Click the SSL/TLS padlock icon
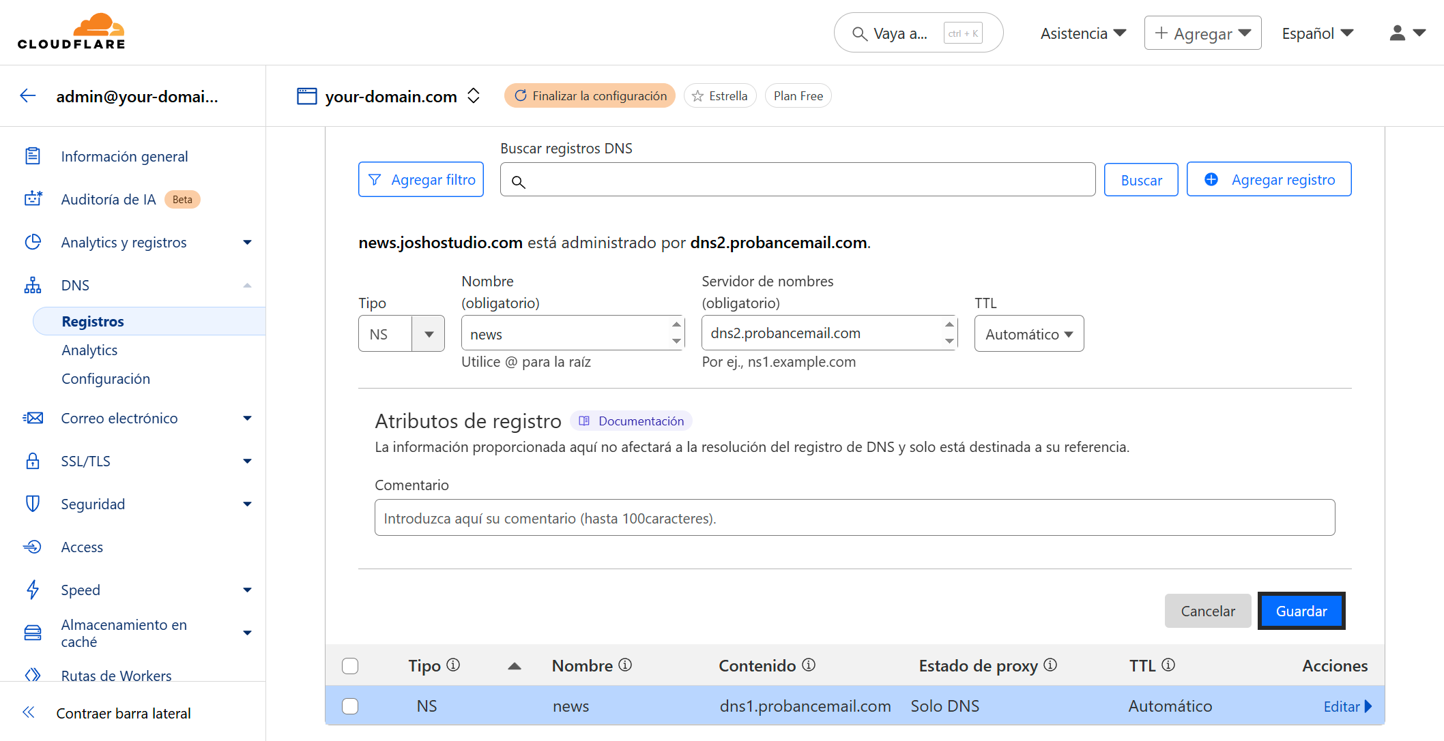Image resolution: width=1444 pixels, height=741 pixels. 33,461
